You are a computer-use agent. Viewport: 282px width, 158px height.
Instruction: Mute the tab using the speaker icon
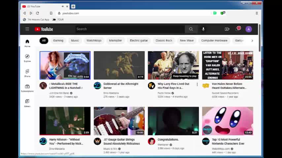pyautogui.click(x=63, y=6)
